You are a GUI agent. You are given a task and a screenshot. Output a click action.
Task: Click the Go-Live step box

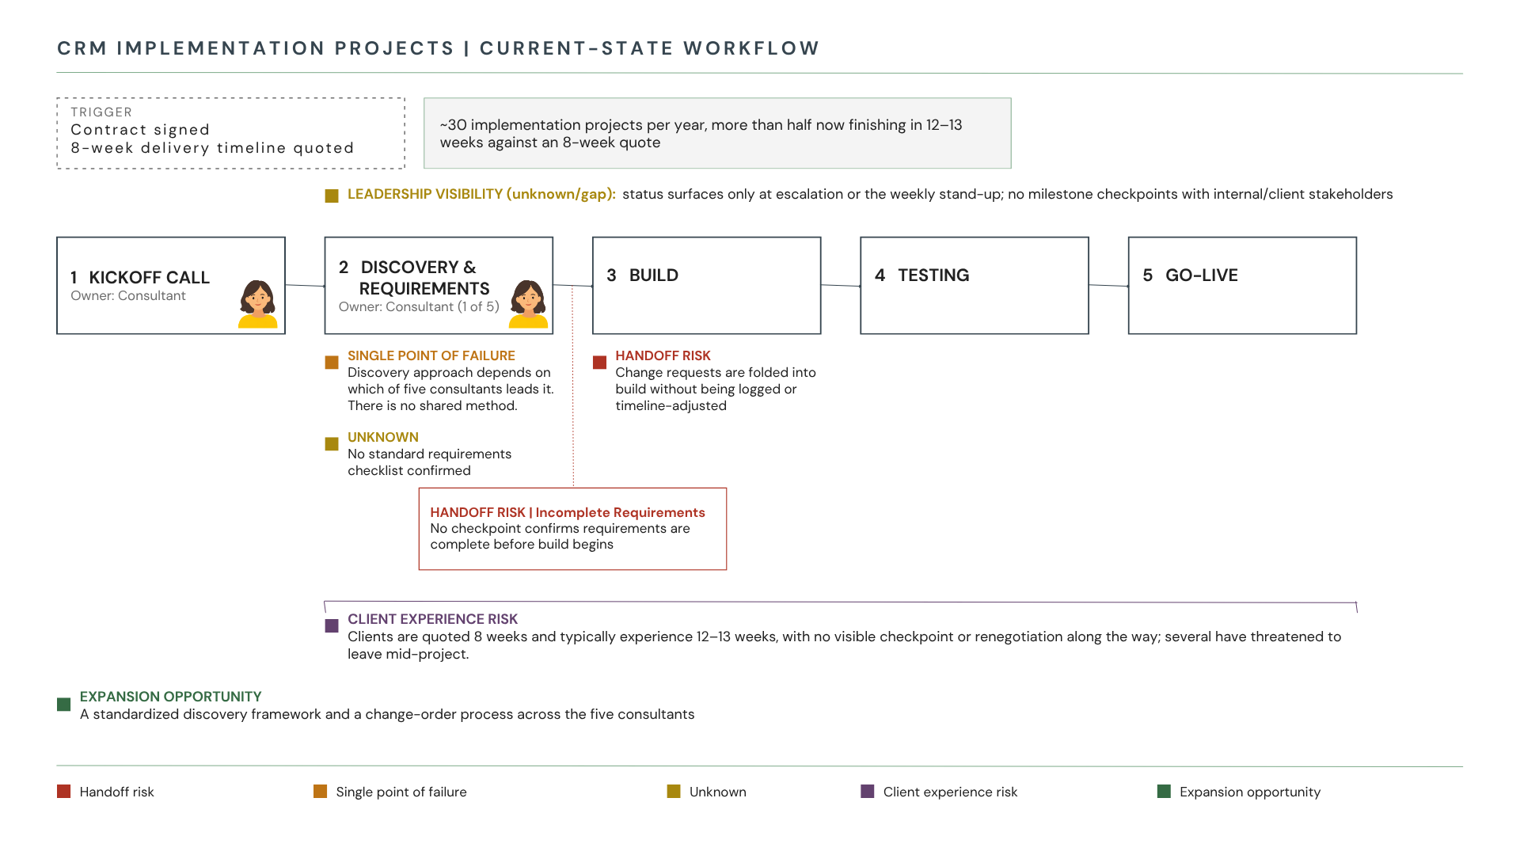pos(1242,285)
